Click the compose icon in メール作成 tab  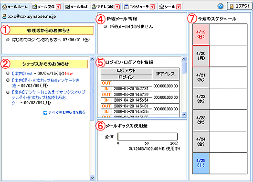tap(67, 7)
